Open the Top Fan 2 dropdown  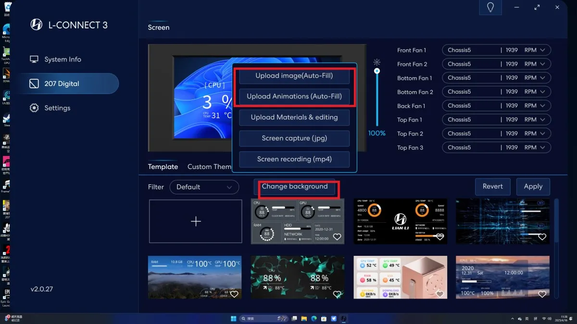[496, 133]
